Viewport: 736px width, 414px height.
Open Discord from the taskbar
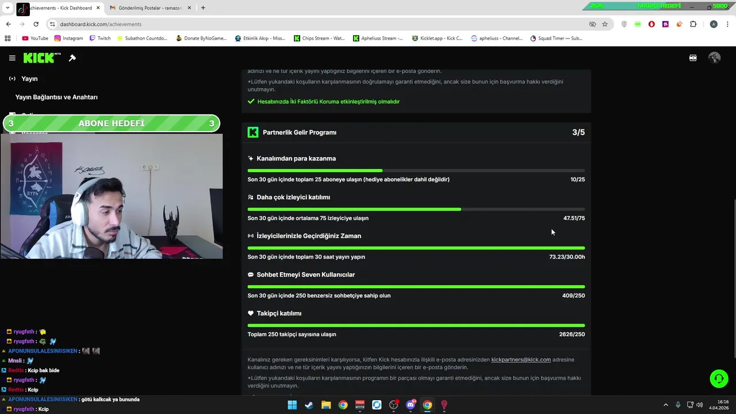coord(411,405)
